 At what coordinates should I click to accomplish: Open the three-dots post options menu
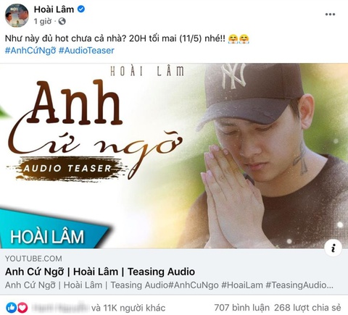click(x=330, y=14)
